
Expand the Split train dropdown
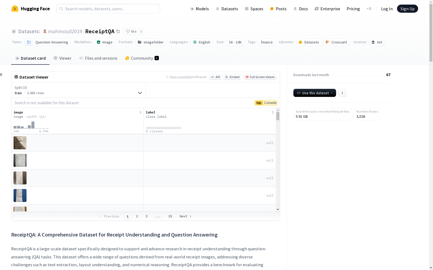tap(78, 90)
